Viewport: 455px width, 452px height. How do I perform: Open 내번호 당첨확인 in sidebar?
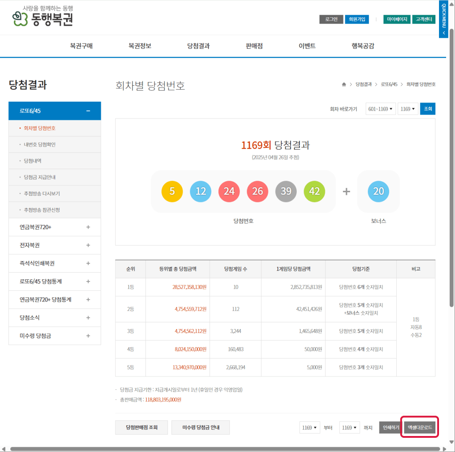tap(40, 144)
